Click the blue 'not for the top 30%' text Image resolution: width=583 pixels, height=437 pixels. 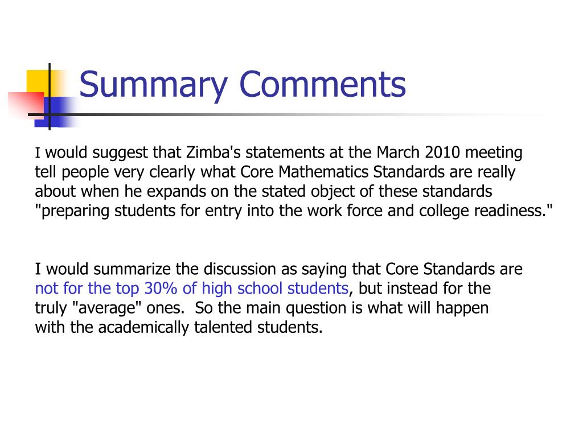(x=106, y=288)
